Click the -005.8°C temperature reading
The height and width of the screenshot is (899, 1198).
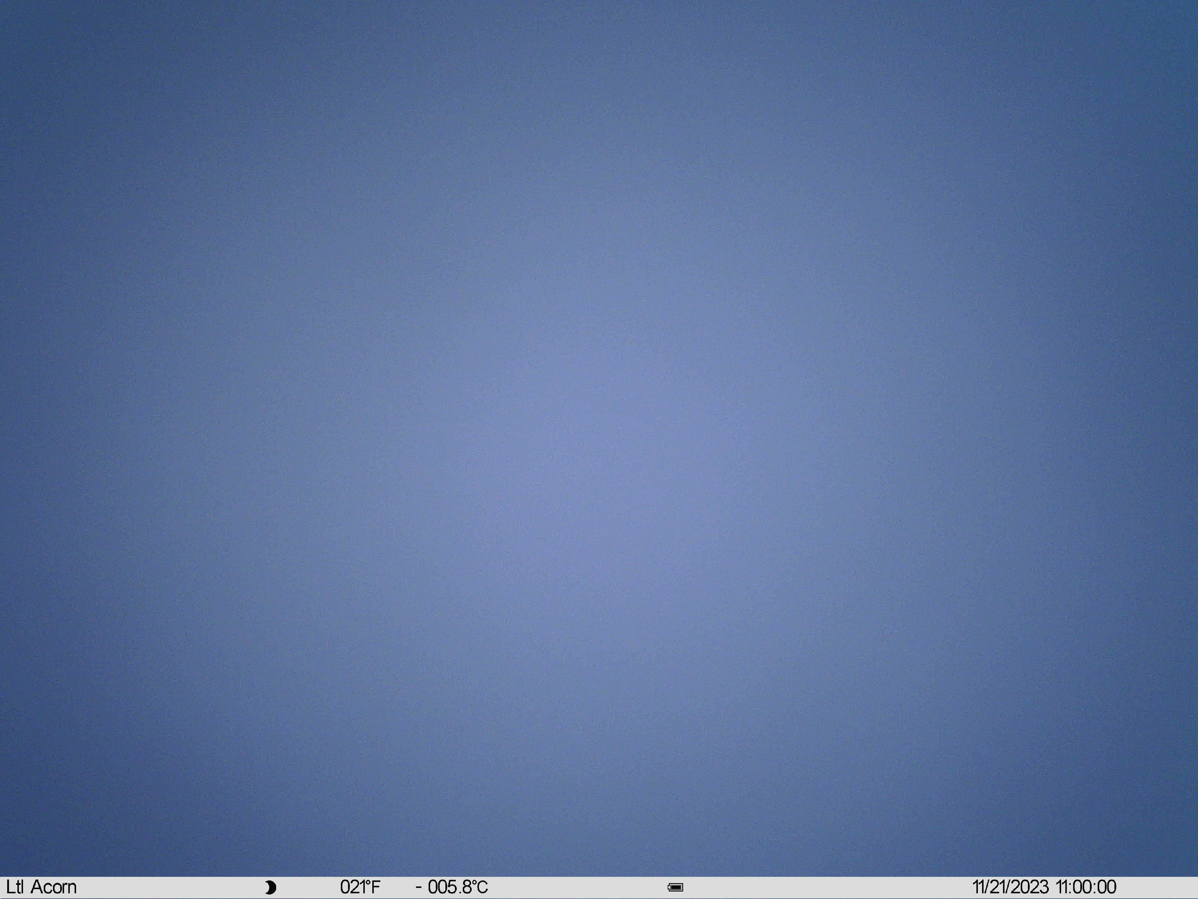[452, 887]
